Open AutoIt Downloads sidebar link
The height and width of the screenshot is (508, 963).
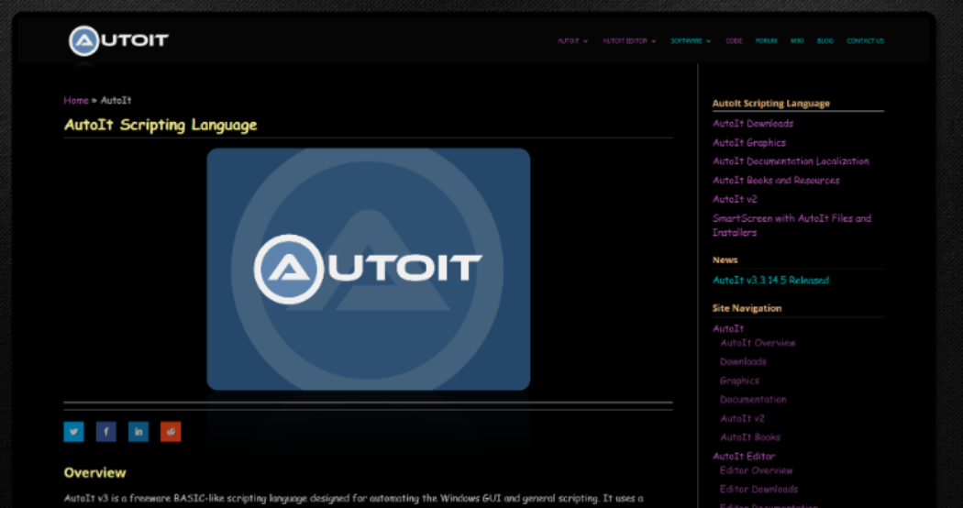tap(753, 124)
